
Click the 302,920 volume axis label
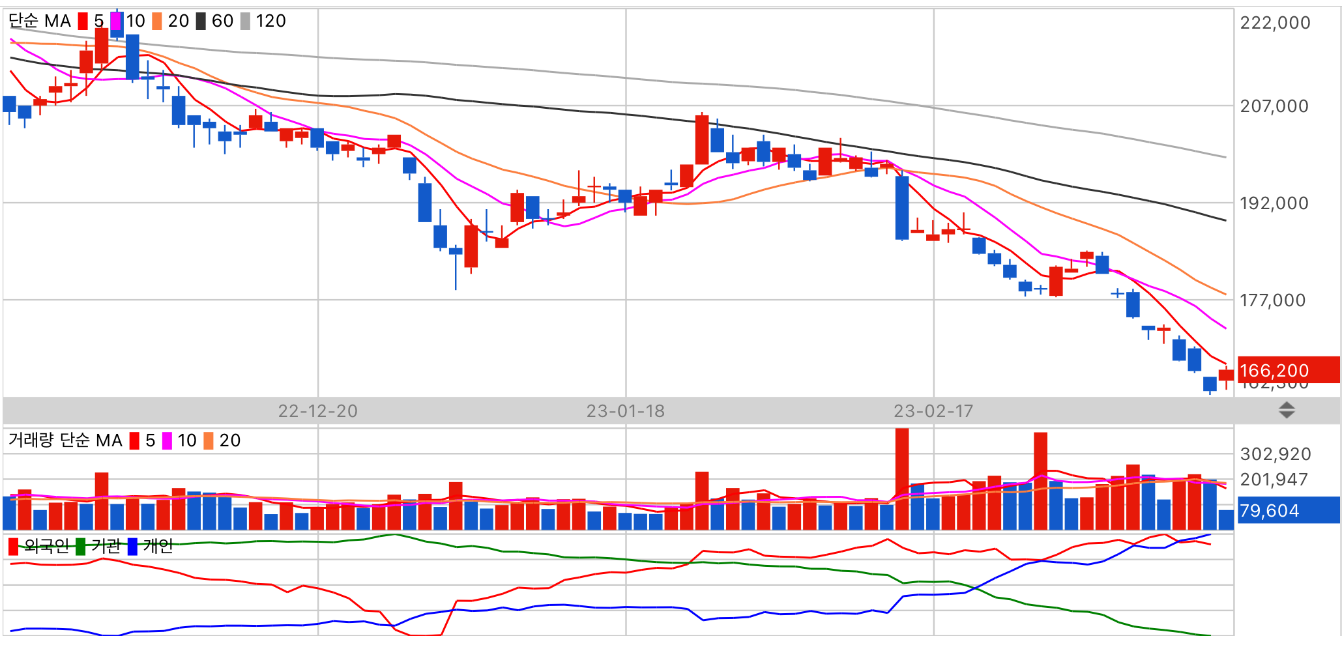[1275, 454]
